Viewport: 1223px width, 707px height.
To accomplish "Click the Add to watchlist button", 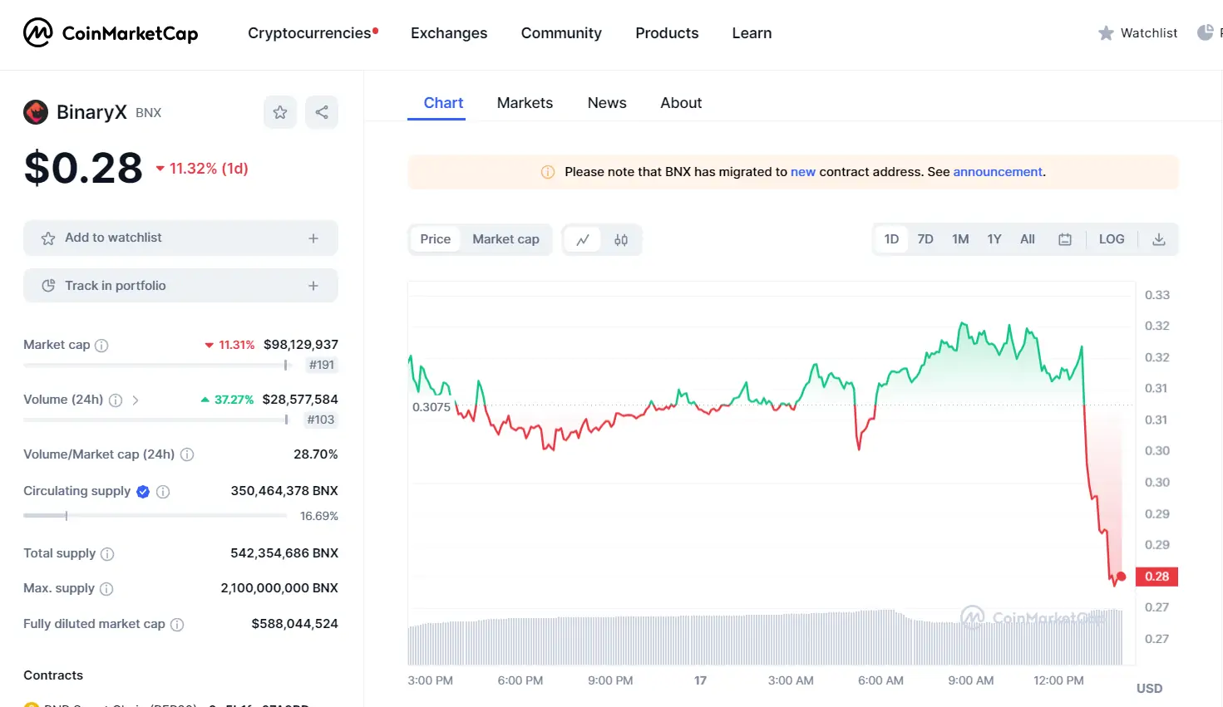I will 180,238.
